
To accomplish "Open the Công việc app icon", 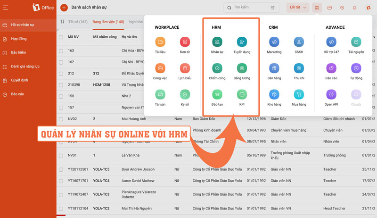I will point(160,68).
